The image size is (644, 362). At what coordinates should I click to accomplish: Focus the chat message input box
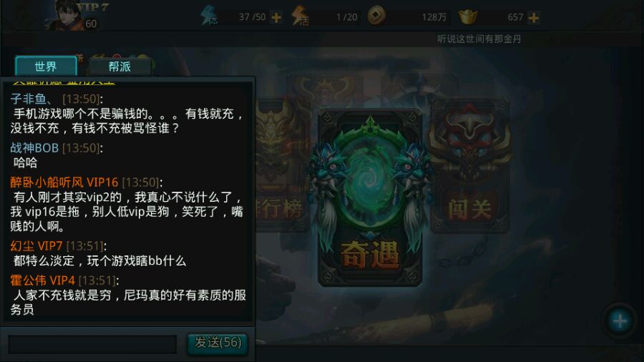92,344
